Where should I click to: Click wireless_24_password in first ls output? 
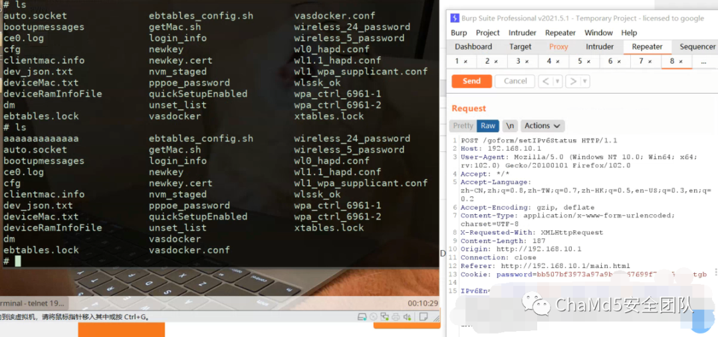(x=352, y=27)
